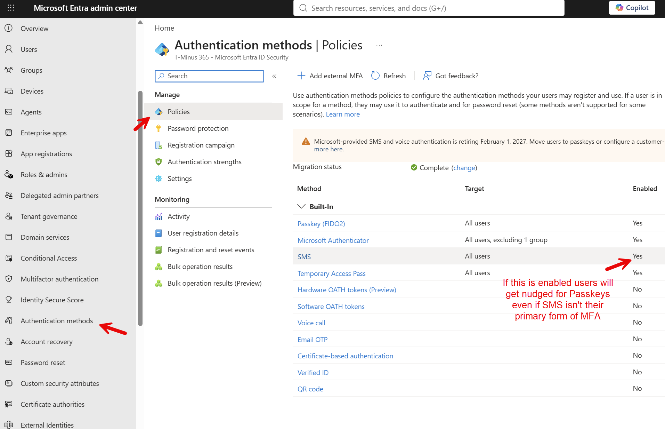
Task: Sort by the Method column header
Action: (x=309, y=188)
